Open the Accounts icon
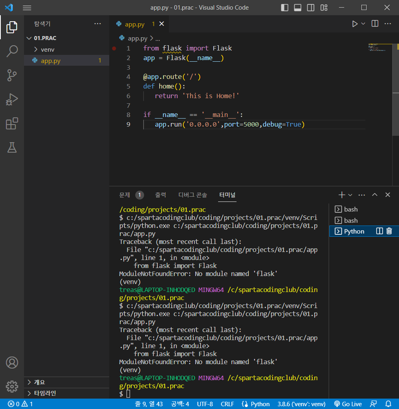The width and height of the screenshot is (399, 409). click(x=12, y=362)
